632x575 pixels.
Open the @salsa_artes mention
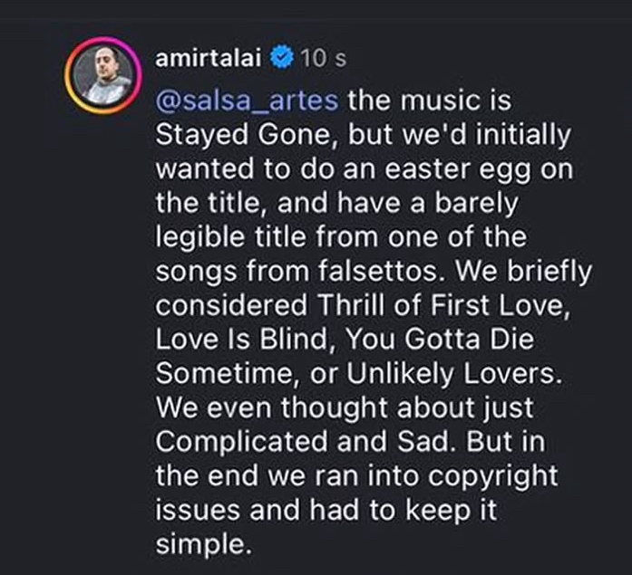[x=248, y=99]
